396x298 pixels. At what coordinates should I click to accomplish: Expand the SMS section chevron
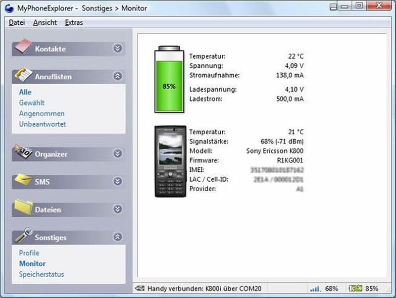pyautogui.click(x=117, y=181)
